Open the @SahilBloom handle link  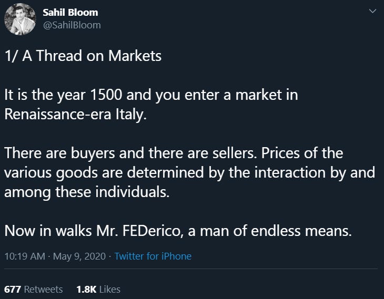click(72, 25)
